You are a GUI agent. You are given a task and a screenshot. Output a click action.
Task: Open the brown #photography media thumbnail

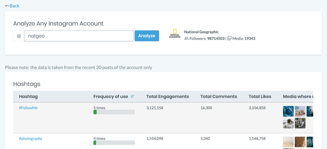(x=300, y=142)
